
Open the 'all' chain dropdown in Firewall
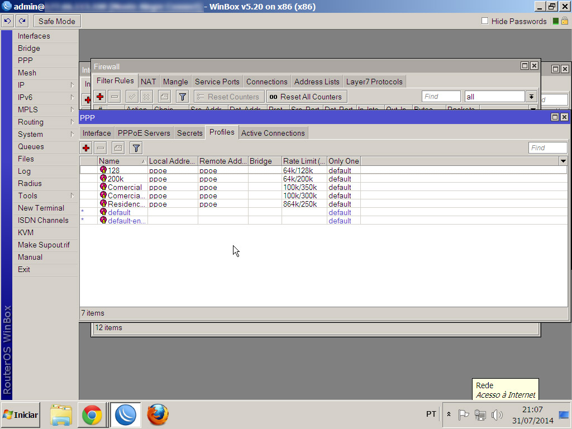click(531, 97)
